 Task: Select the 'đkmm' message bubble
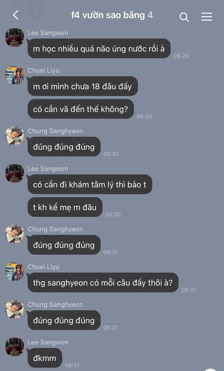(45, 358)
